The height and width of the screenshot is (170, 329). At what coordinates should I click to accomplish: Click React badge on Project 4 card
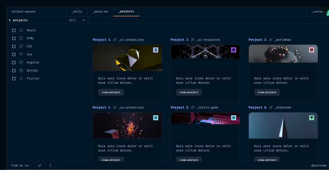[x=156, y=118]
